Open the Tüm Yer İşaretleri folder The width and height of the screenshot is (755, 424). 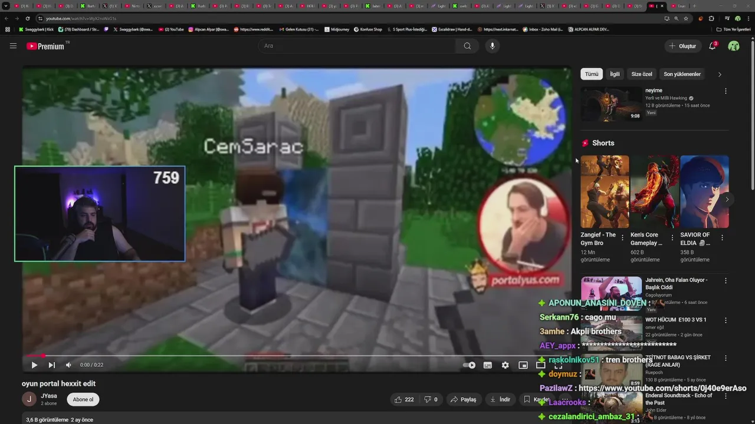tap(734, 29)
